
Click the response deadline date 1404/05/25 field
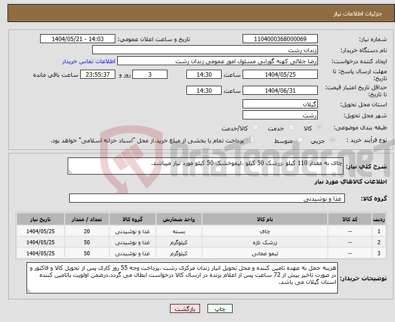click(x=280, y=74)
